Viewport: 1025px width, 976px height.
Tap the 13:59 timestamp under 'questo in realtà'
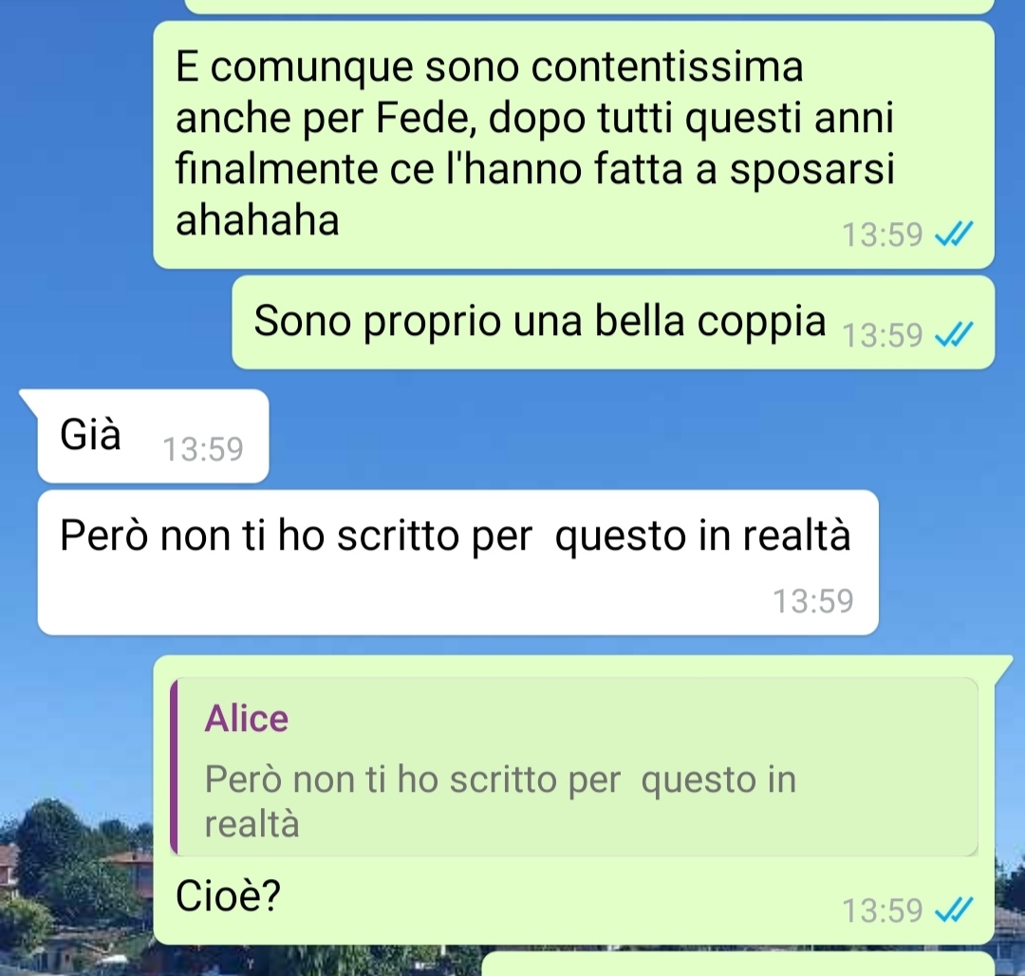point(813,601)
